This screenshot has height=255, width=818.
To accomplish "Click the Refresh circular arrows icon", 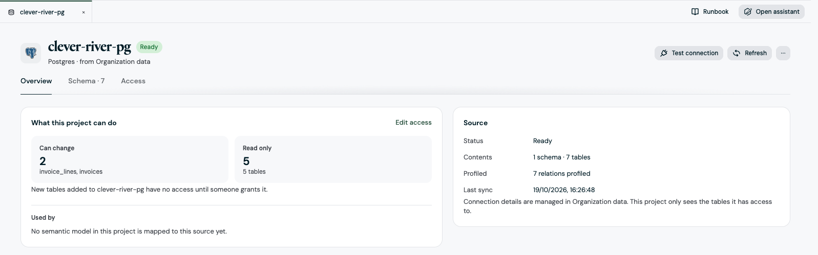I will pyautogui.click(x=737, y=53).
